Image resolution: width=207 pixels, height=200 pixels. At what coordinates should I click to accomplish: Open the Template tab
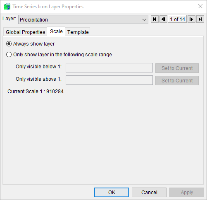point(78,32)
